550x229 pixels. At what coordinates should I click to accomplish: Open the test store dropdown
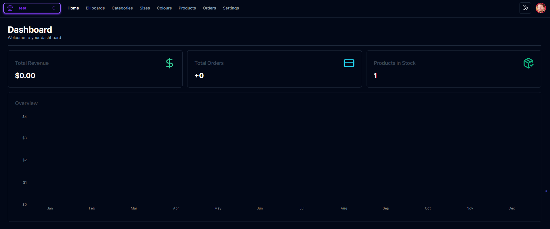click(32, 8)
